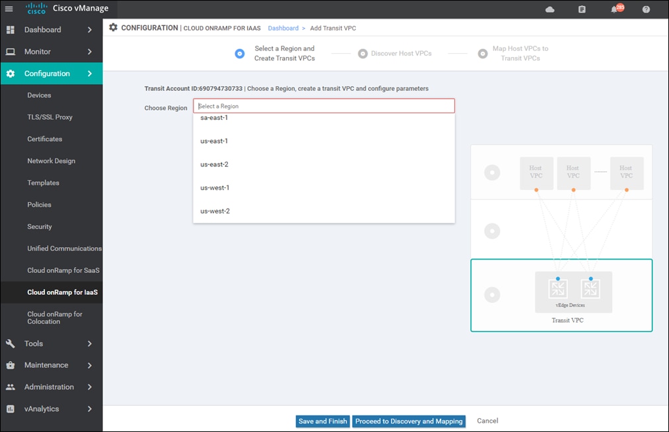Click the Save and Finish button
669x432 pixels.
(x=323, y=421)
